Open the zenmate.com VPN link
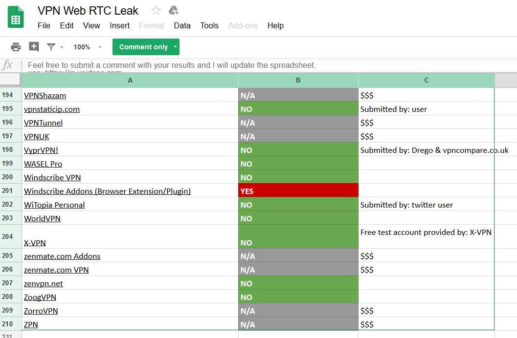Screen dimensions: 517x338 click(x=56, y=270)
